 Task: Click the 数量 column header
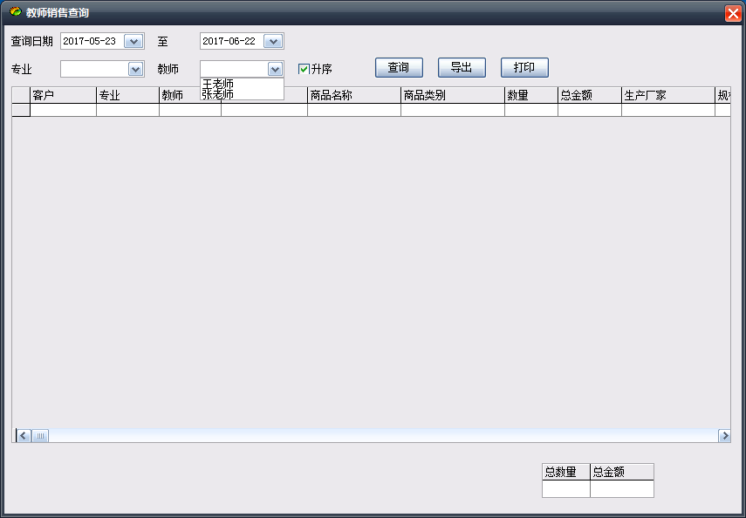(531, 95)
